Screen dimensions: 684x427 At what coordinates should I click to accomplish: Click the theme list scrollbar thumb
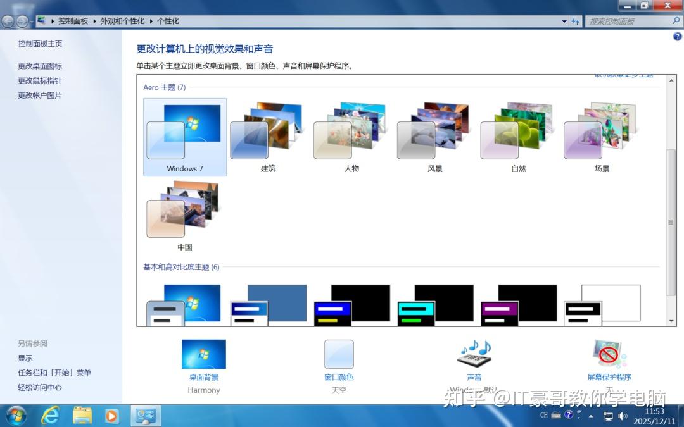[x=671, y=222]
